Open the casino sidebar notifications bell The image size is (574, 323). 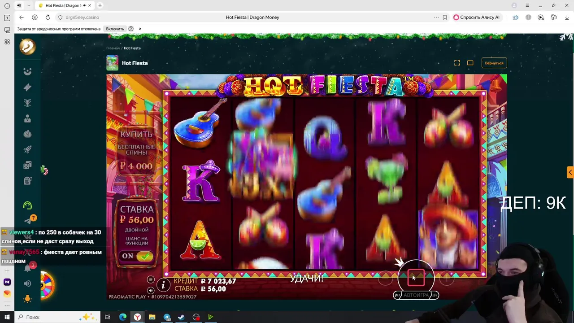coord(27,268)
